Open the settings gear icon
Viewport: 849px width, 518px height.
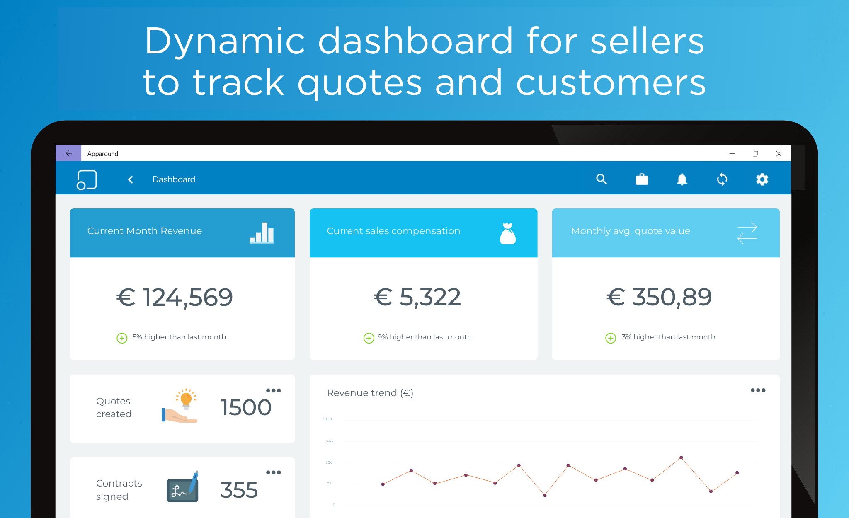pyautogui.click(x=762, y=179)
